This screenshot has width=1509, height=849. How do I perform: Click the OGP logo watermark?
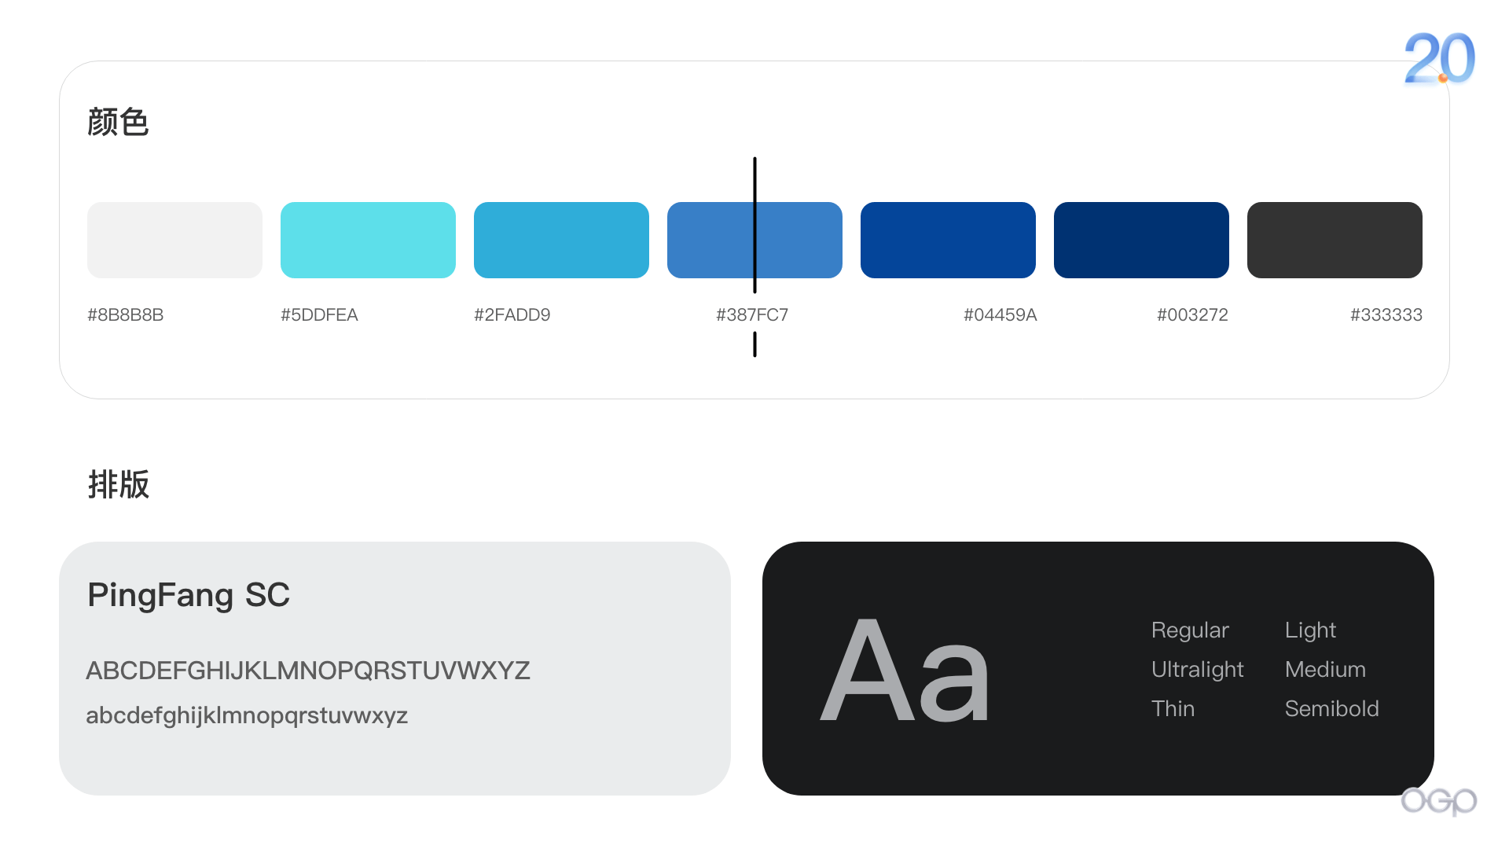pos(1438,800)
